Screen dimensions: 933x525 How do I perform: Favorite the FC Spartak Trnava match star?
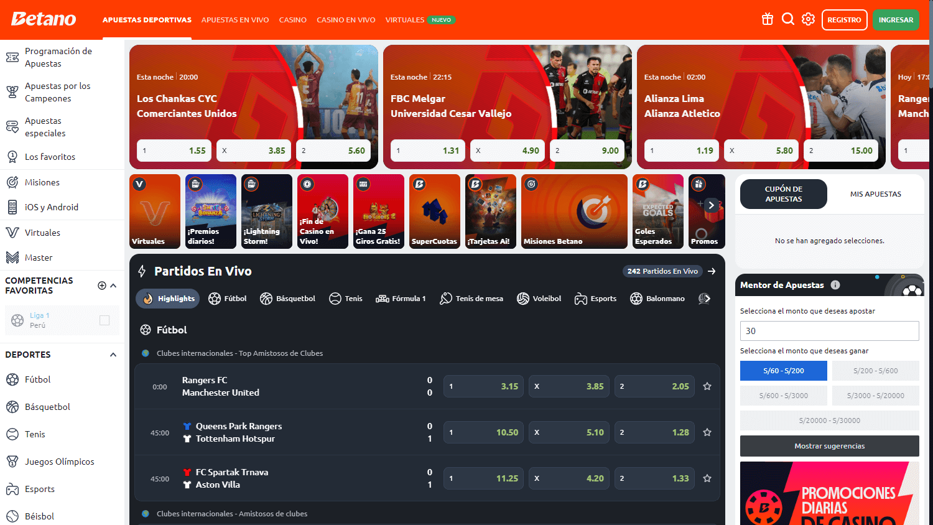coord(707,478)
